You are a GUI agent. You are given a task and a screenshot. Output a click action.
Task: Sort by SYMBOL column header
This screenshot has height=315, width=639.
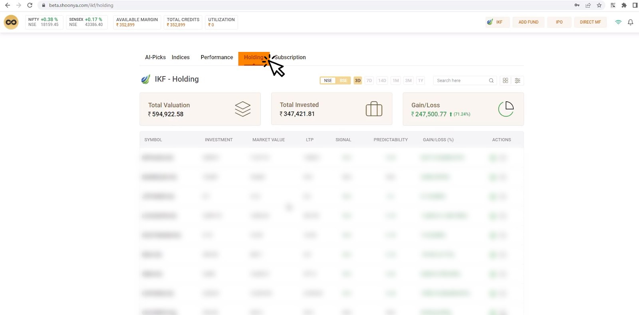pos(153,140)
